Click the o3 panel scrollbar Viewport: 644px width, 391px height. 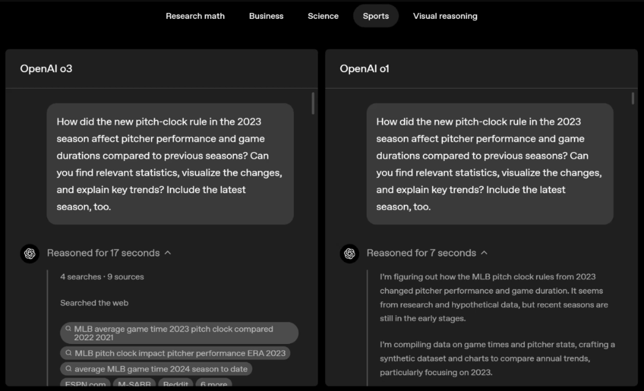[x=313, y=103]
